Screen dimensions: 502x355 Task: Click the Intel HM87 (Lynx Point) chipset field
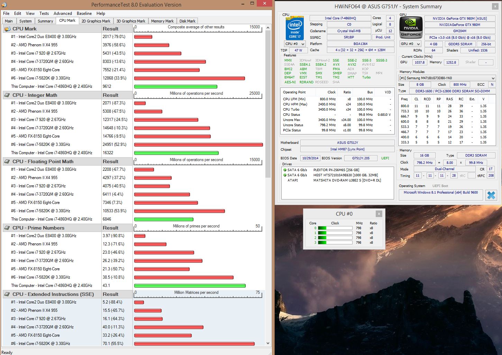(x=347, y=149)
